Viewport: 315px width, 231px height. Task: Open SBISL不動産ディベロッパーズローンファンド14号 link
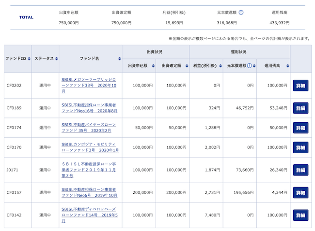(x=90, y=215)
